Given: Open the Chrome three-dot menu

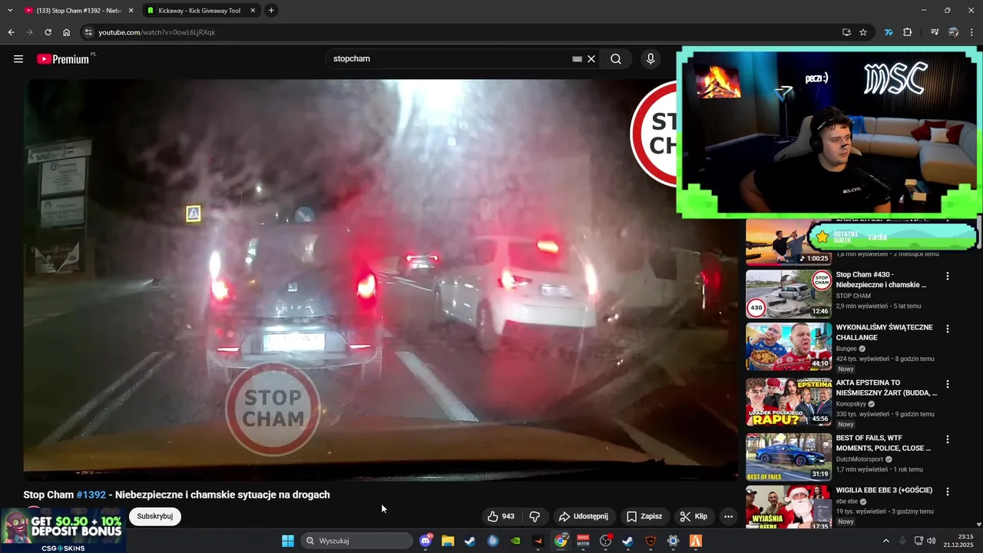Looking at the screenshot, I should [x=972, y=32].
